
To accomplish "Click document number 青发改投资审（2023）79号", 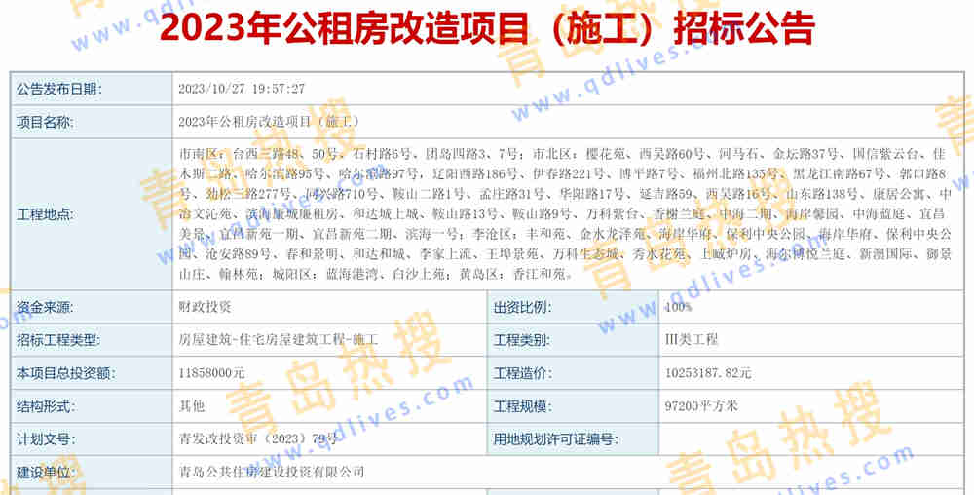I will pos(258,439).
